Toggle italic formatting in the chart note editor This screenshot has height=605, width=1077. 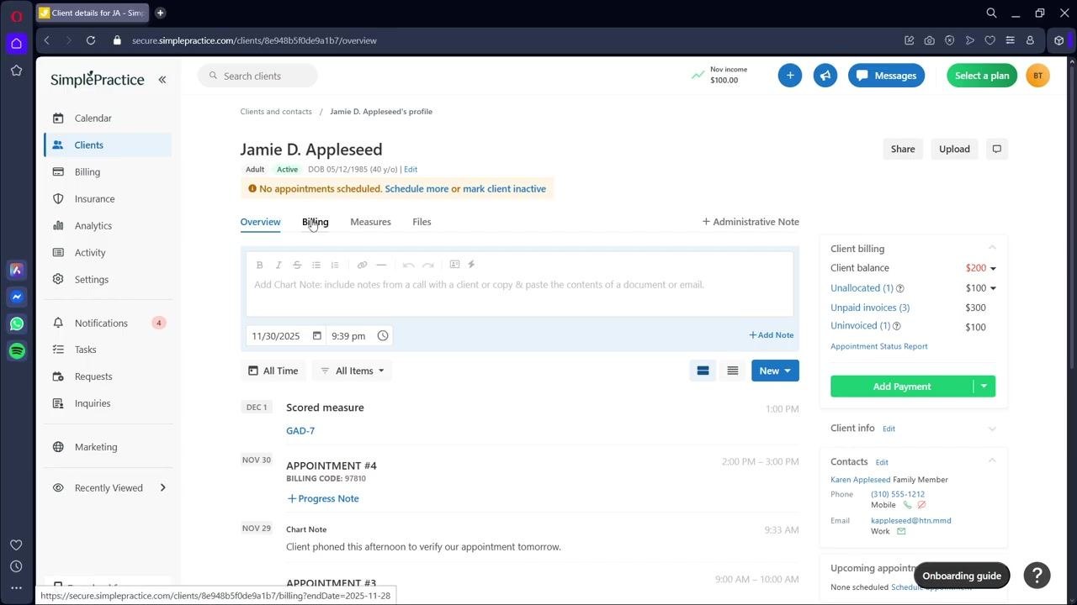point(279,265)
